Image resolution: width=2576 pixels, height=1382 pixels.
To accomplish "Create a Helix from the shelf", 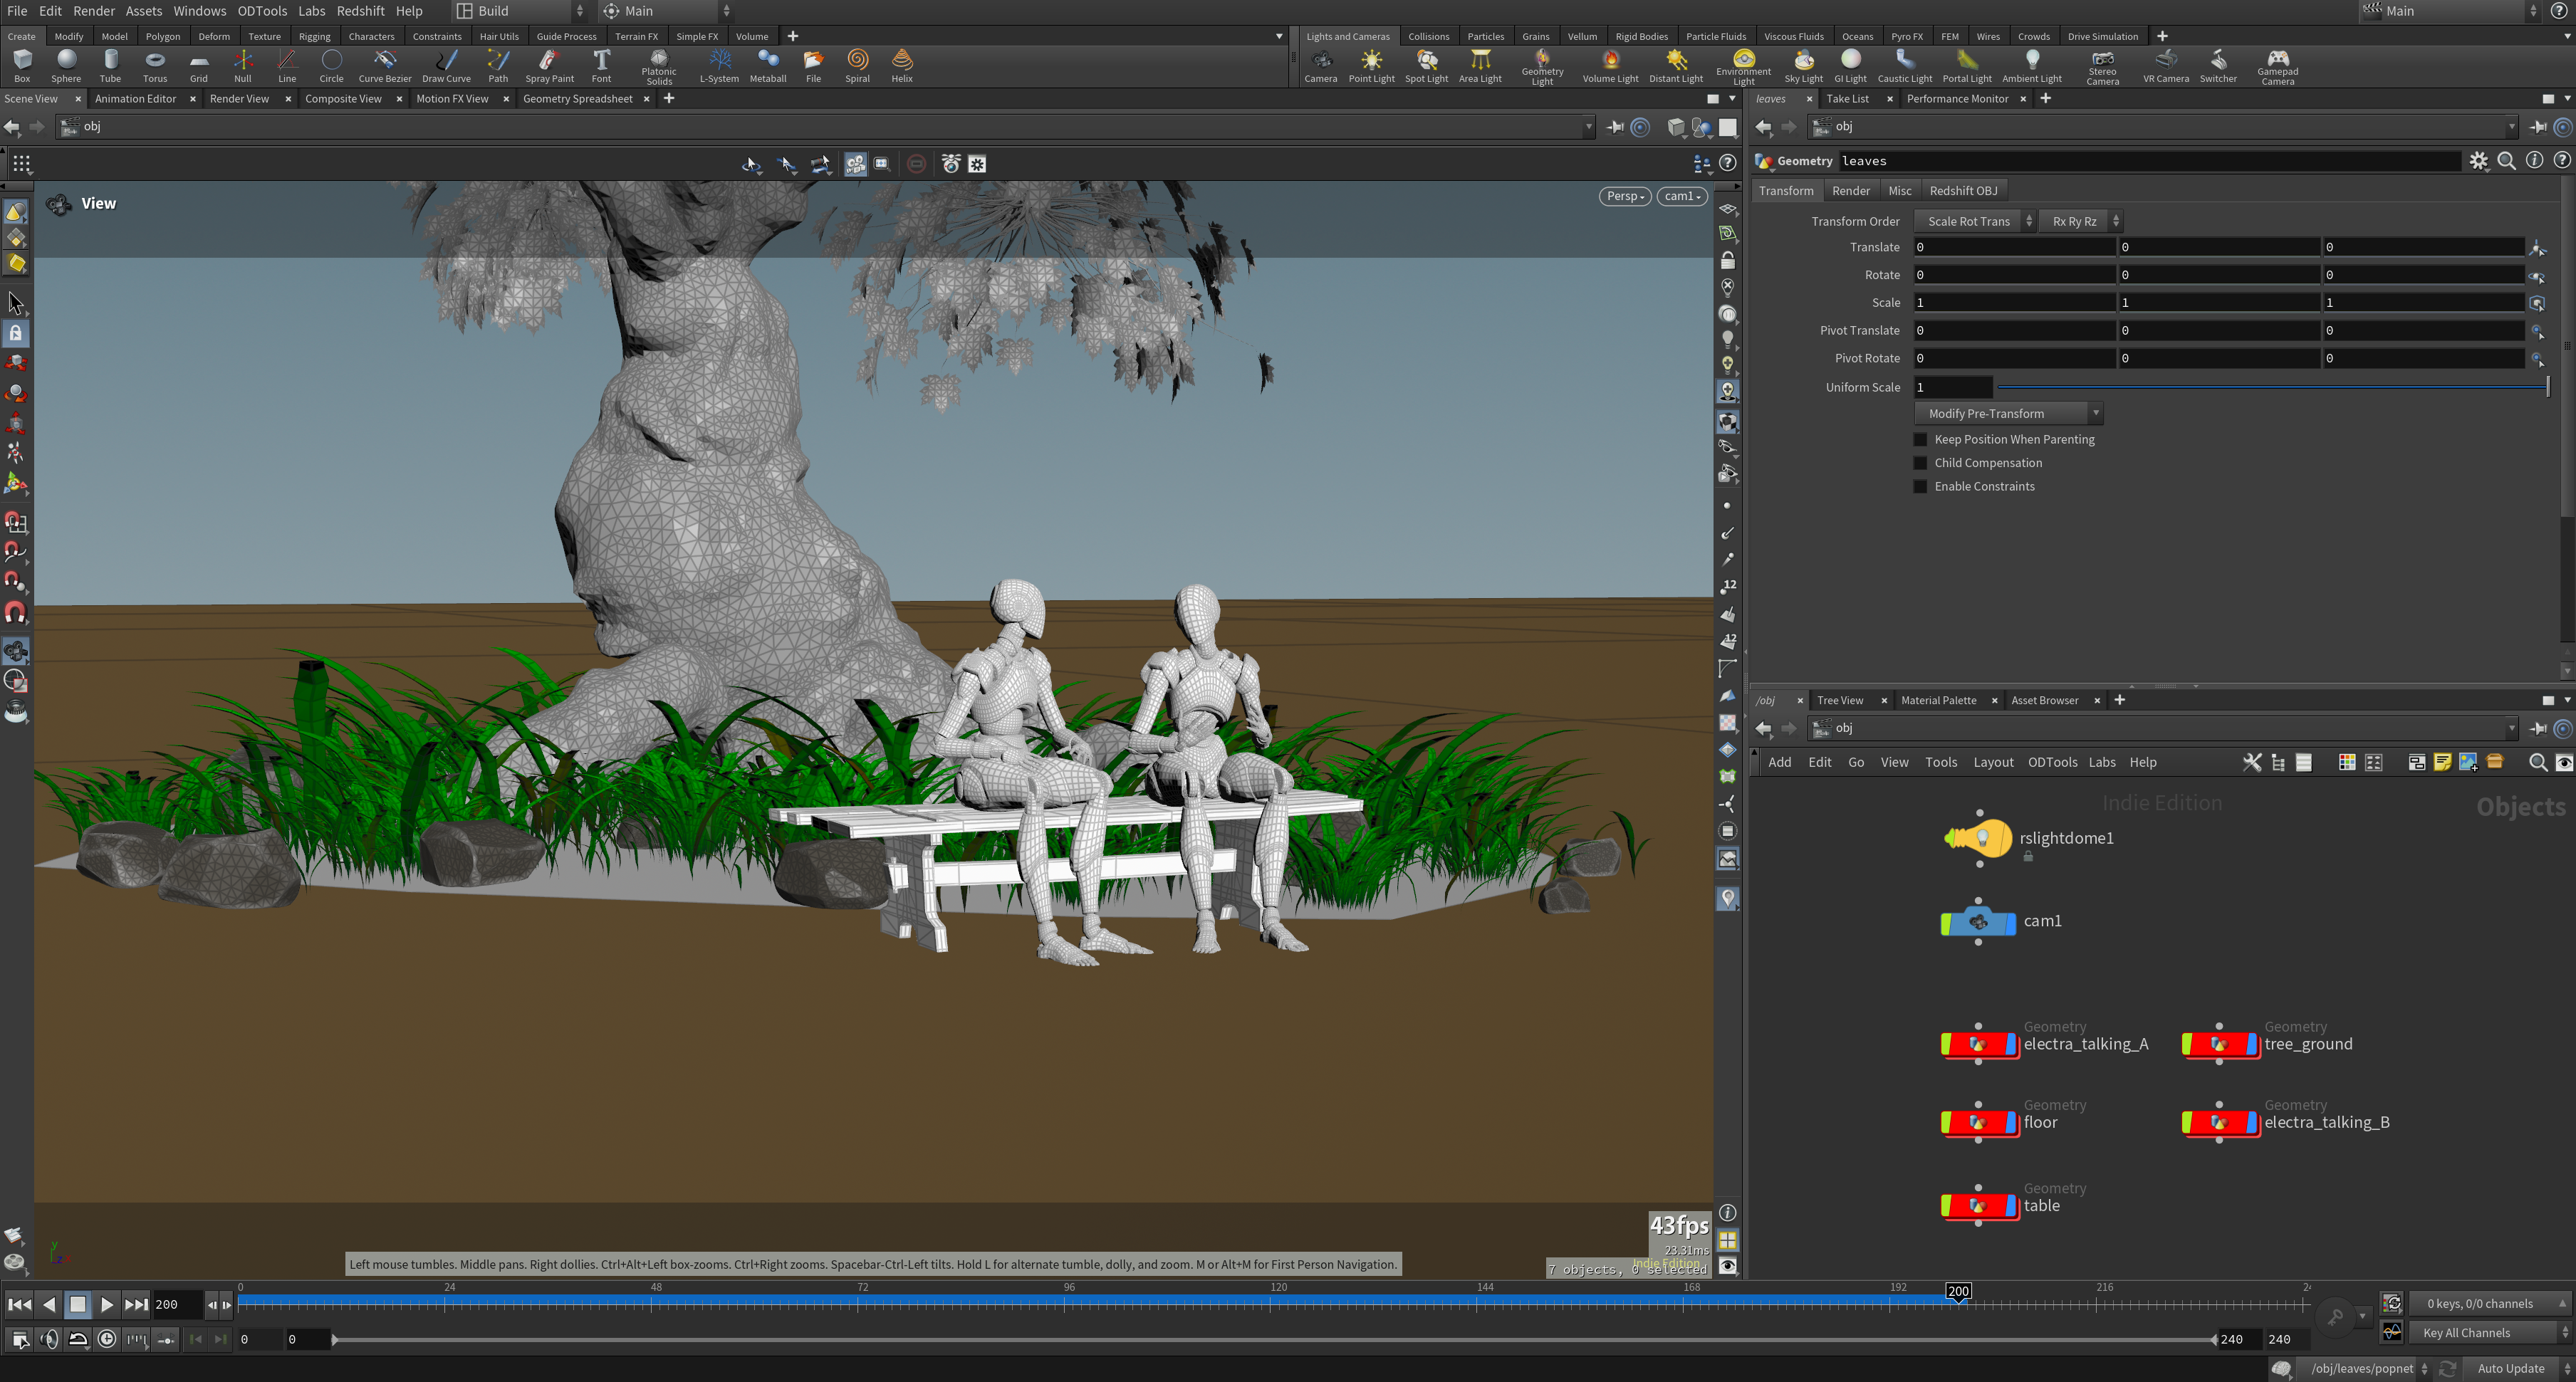I will point(902,66).
